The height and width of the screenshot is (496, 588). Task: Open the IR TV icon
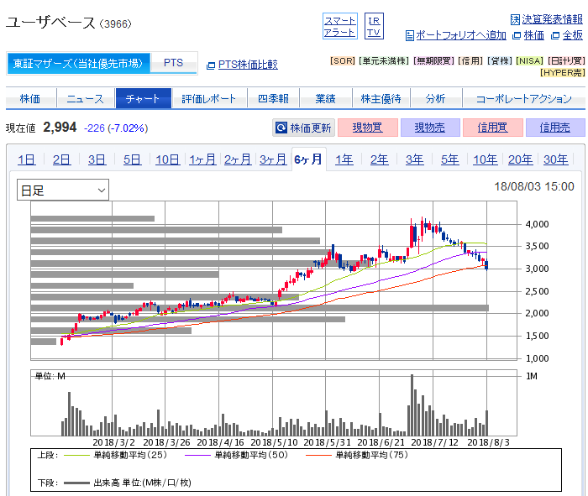(374, 26)
